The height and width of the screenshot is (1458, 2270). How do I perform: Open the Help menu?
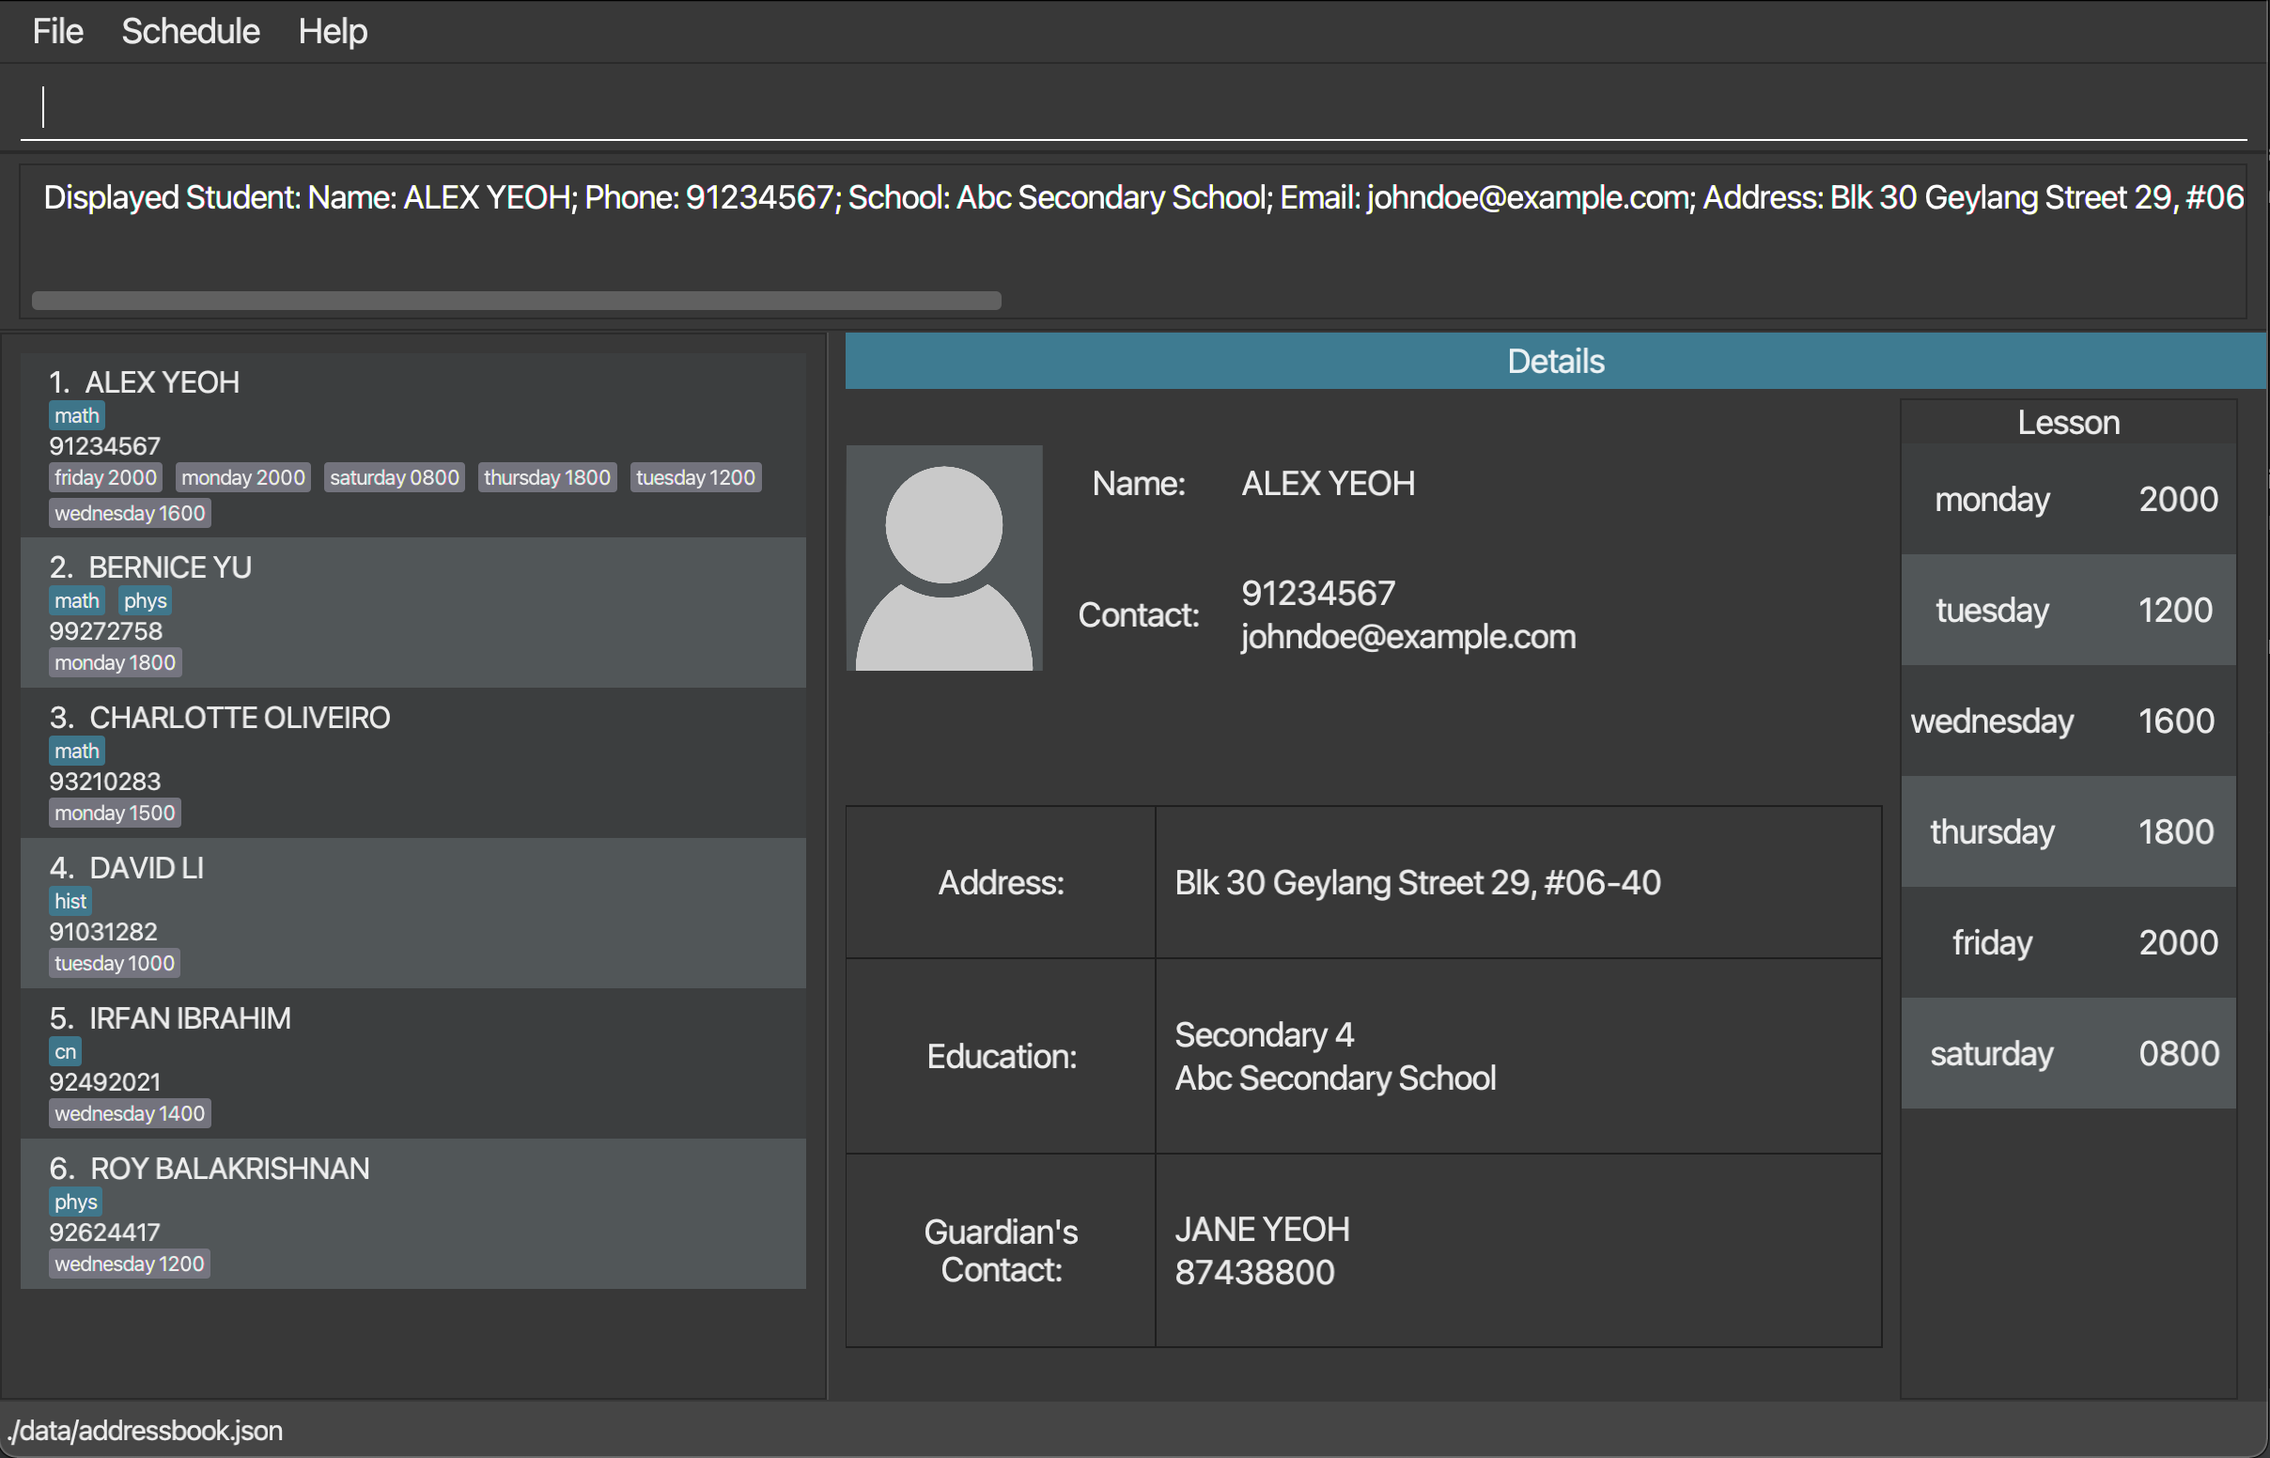(333, 31)
